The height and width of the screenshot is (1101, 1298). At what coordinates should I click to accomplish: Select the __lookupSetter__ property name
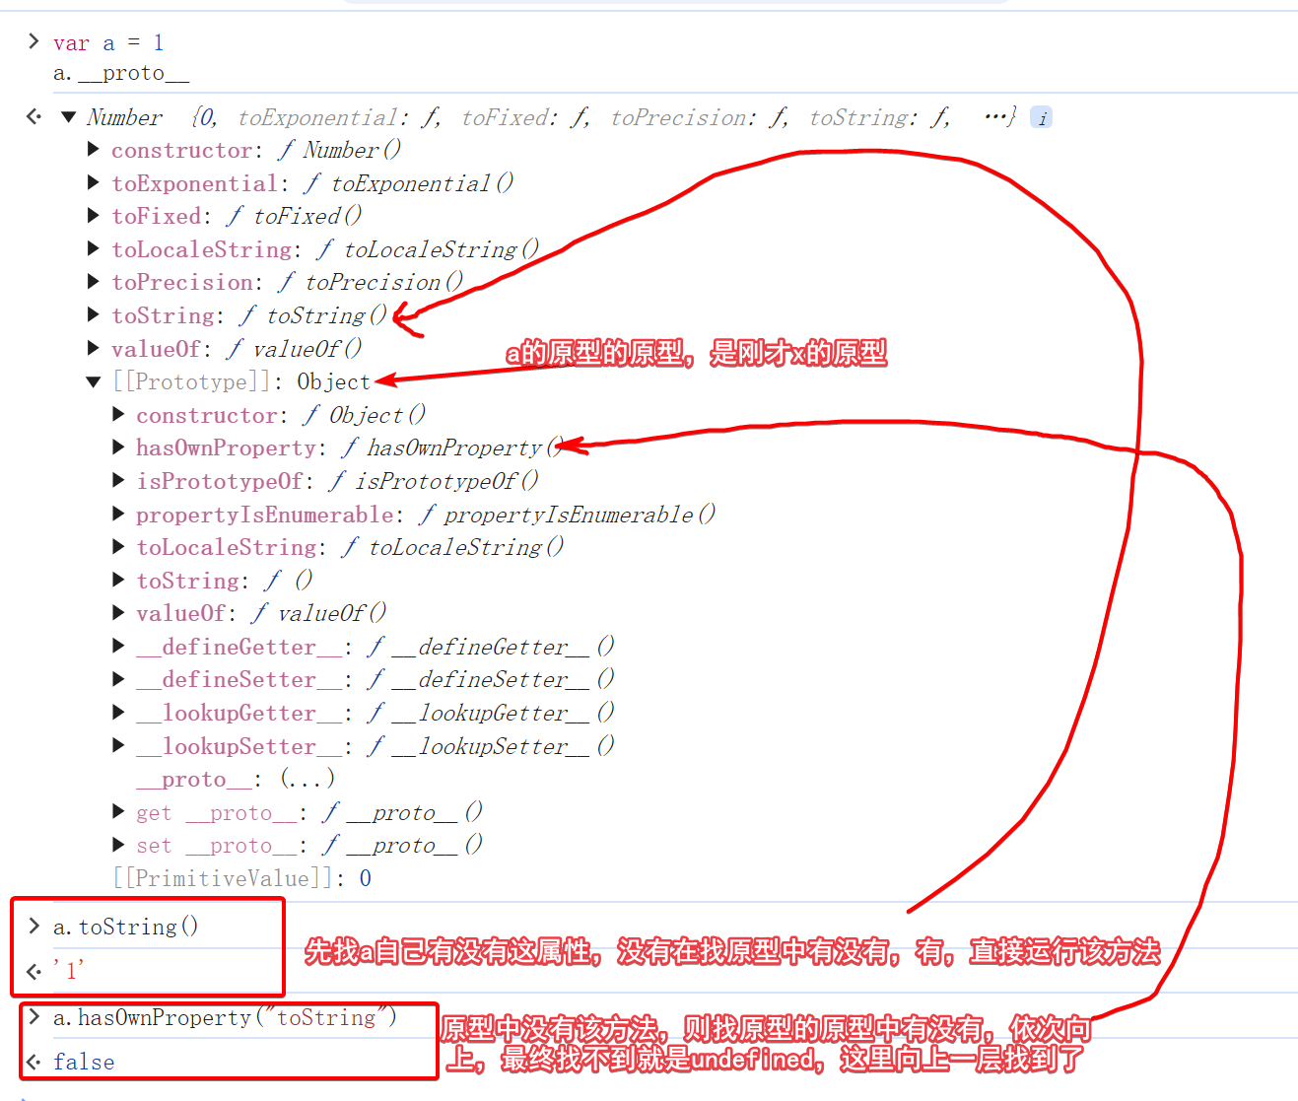click(239, 747)
